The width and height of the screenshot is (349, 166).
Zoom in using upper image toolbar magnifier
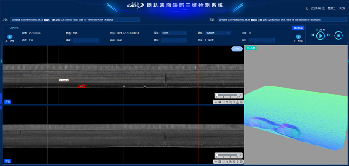click(x=230, y=102)
